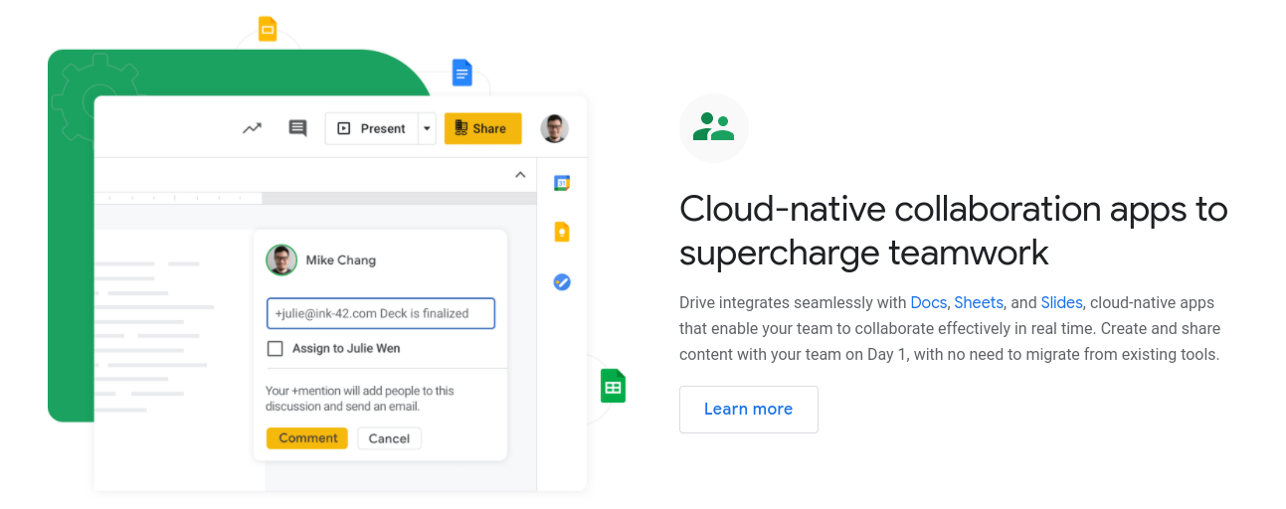Click the Cloud-native collaboration apps heading
This screenshot has width=1286, height=509.
[954, 231]
